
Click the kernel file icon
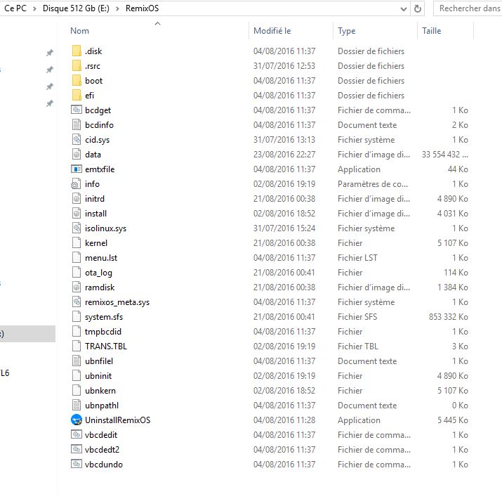click(77, 242)
